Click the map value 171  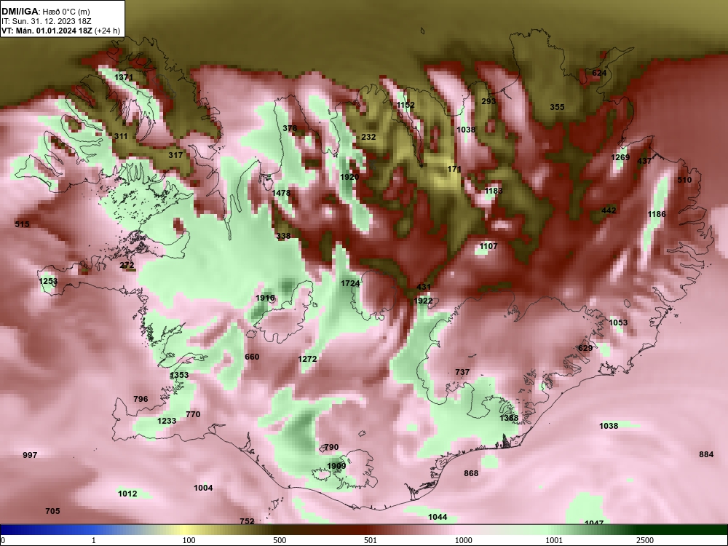(454, 170)
